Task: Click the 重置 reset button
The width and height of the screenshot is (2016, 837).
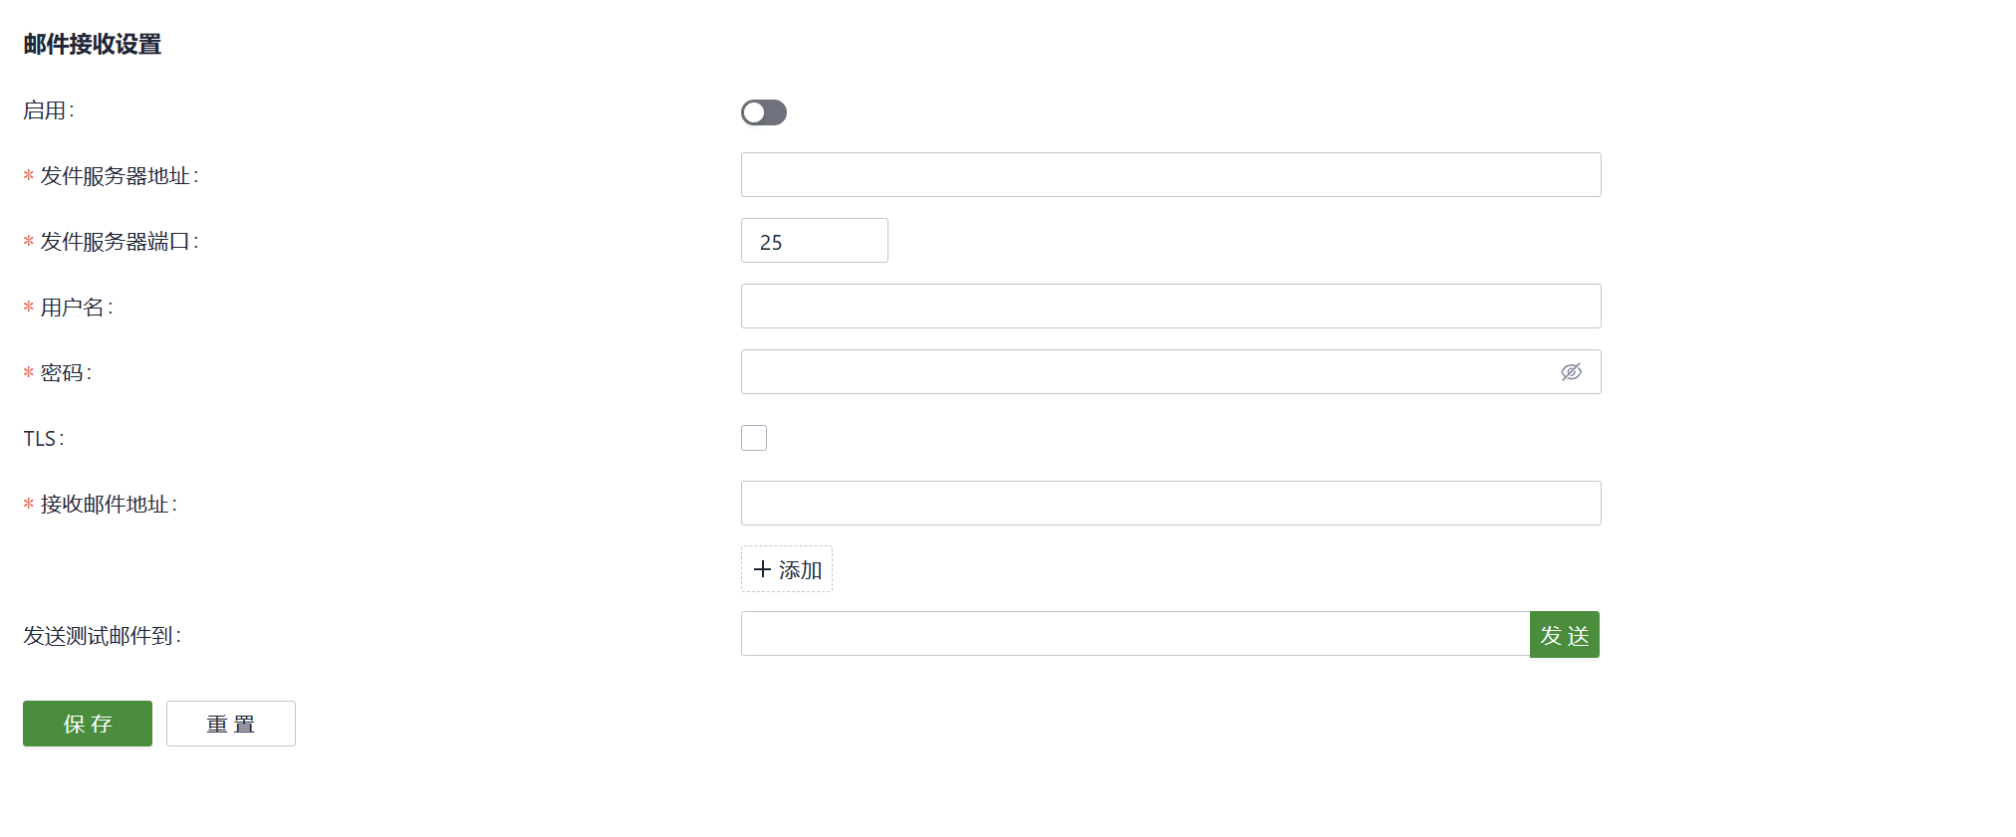Action: 231,724
